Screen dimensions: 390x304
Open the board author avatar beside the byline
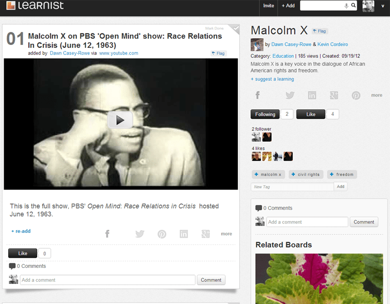[257, 45]
